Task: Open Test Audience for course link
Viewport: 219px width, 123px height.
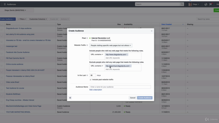Action: pos(15,88)
